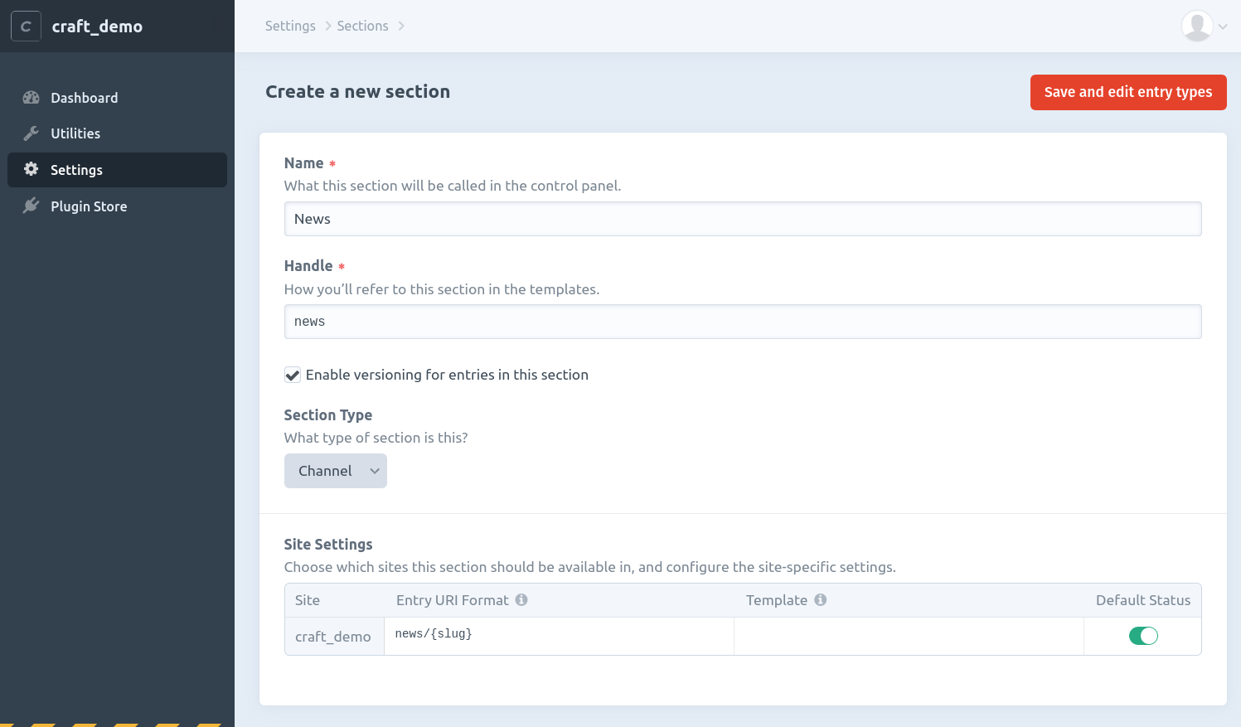Open the Section Type Channel dropdown
This screenshot has height=727, width=1241.
(335, 471)
